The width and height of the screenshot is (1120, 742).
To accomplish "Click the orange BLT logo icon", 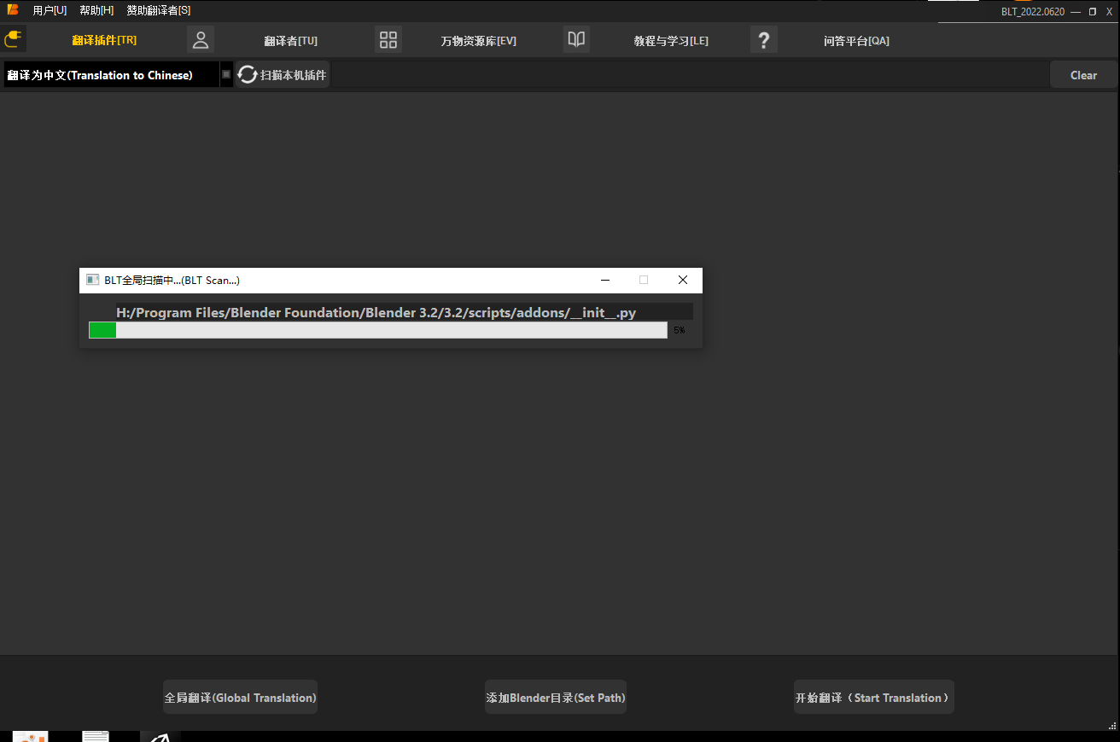I will tap(13, 10).
